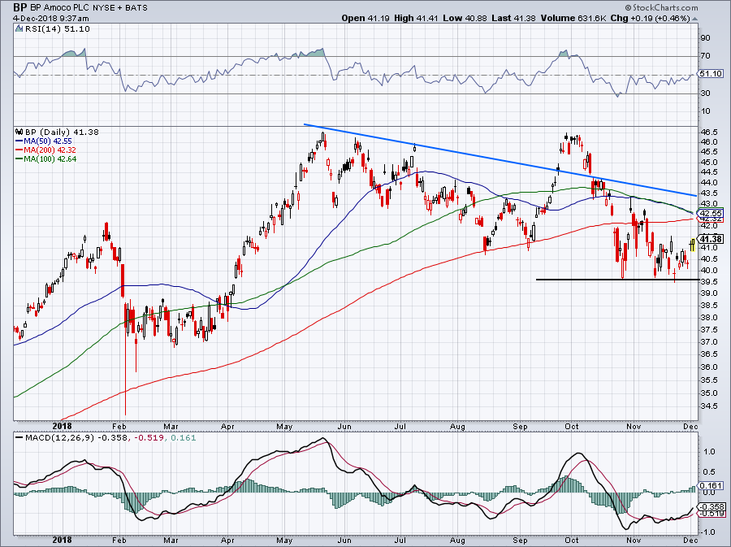Select the bold BP ticker symbol
The width and height of the screenshot is (731, 547).
pos(20,7)
